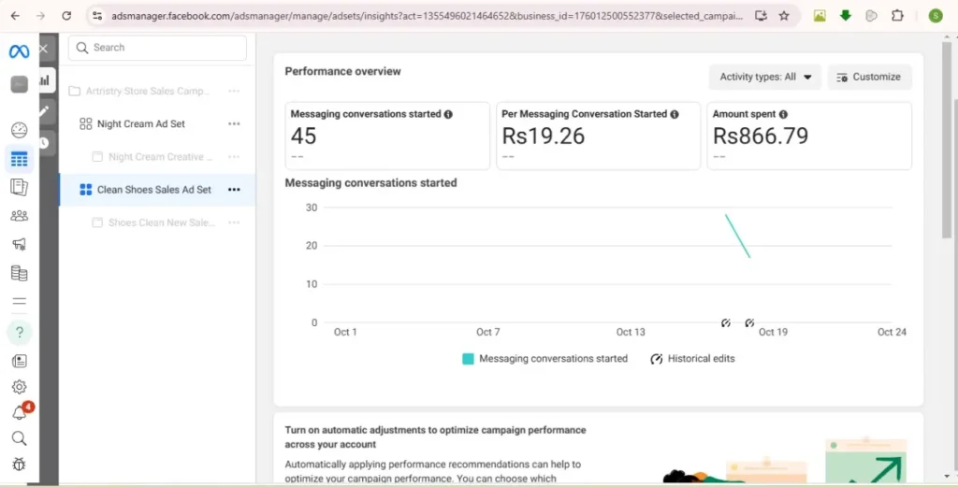Viewport: 958px width, 487px height.
Task: Click info icon beside Amount spent
Action: coord(782,114)
